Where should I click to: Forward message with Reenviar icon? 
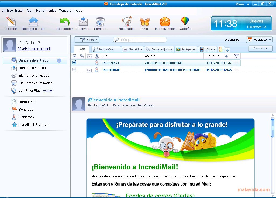(x=83, y=22)
